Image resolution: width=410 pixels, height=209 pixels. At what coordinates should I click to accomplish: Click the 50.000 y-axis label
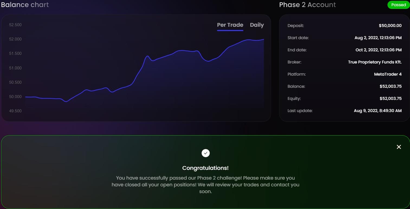(15, 97)
